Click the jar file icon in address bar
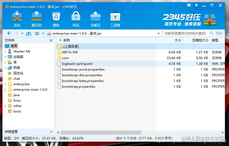This screenshot has height=146, width=229. click(49, 33)
